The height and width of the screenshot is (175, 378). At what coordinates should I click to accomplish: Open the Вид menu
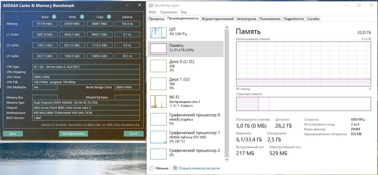point(184,12)
